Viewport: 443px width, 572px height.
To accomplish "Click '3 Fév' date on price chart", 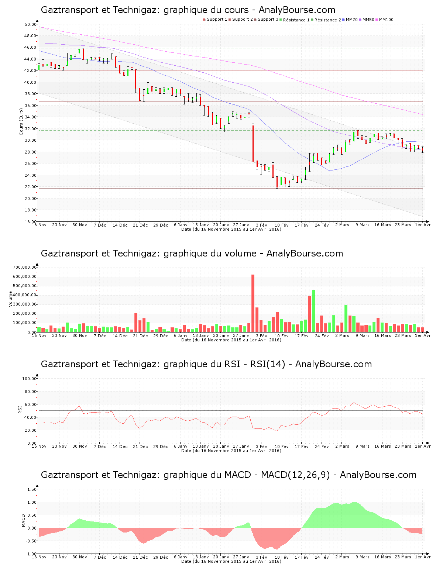I will click(261, 225).
